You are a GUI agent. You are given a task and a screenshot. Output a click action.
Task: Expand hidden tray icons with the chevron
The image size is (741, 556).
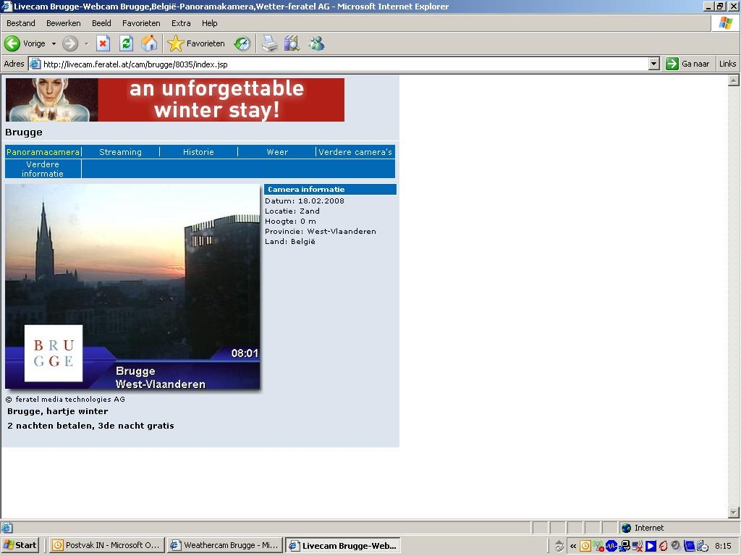pos(573,546)
